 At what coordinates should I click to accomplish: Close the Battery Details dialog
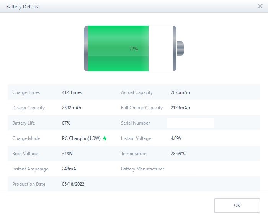pos(260,6)
